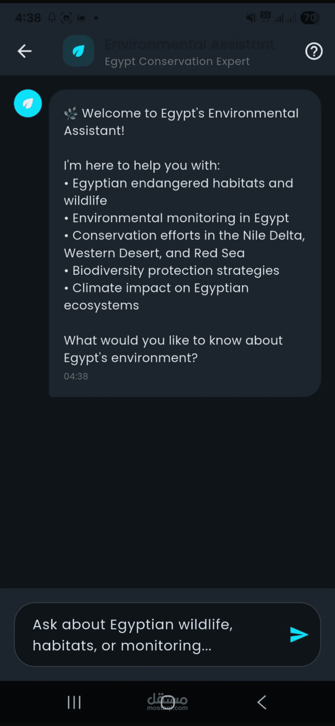Tap the back arrow to exit the chat
Image resolution: width=335 pixels, height=726 pixels.
[x=24, y=51]
